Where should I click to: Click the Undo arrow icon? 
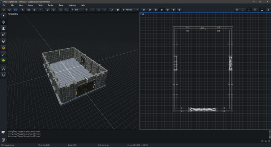pyautogui.click(x=47, y=10)
